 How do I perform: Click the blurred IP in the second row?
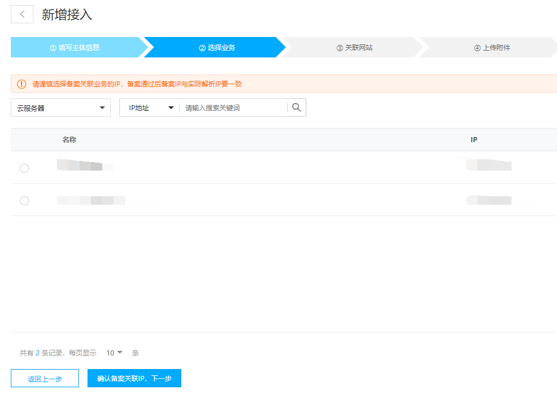488,200
